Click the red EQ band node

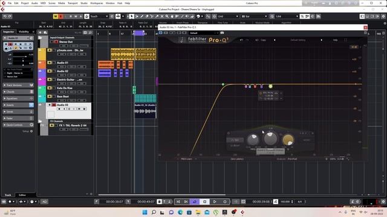[x=255, y=86]
